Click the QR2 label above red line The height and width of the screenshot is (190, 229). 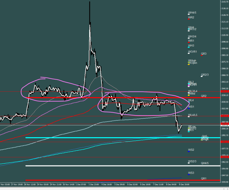(204, 96)
